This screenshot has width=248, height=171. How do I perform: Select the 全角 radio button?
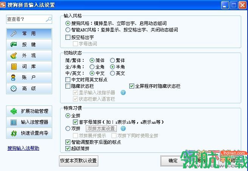tap(92, 67)
